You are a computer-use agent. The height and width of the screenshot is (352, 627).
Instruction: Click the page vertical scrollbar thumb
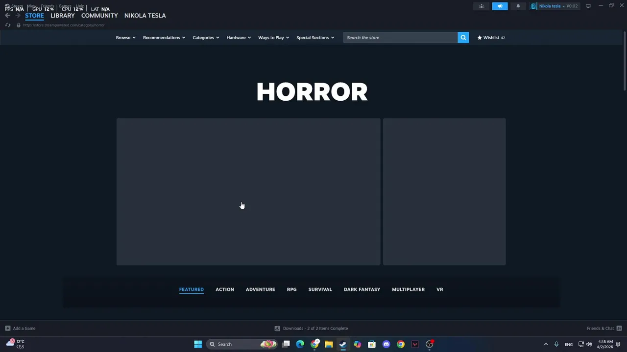coord(624,61)
